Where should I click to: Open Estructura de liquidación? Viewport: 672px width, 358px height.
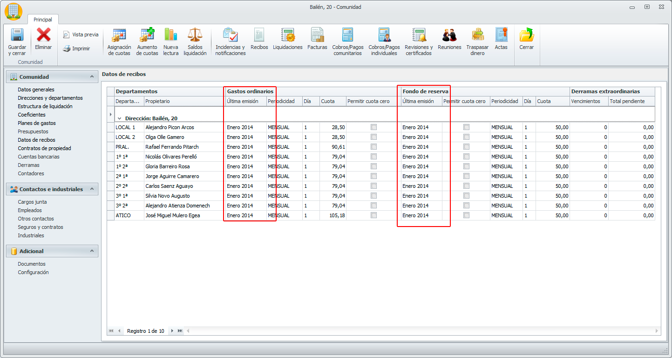click(45, 106)
